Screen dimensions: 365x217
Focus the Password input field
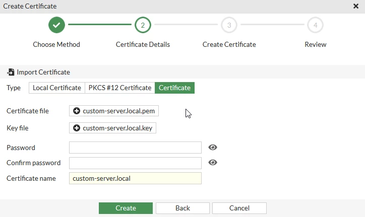tap(135, 148)
